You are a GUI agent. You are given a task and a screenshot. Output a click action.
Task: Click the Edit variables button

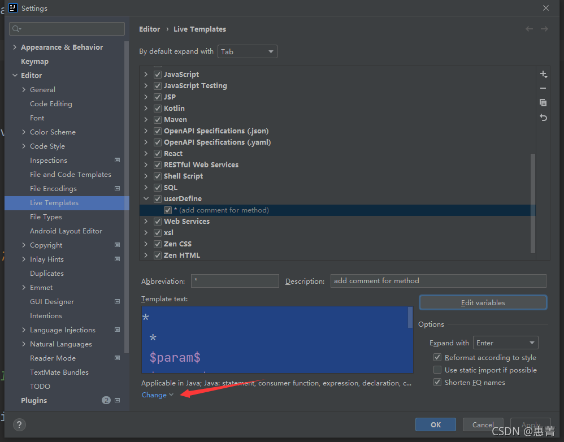[483, 302]
